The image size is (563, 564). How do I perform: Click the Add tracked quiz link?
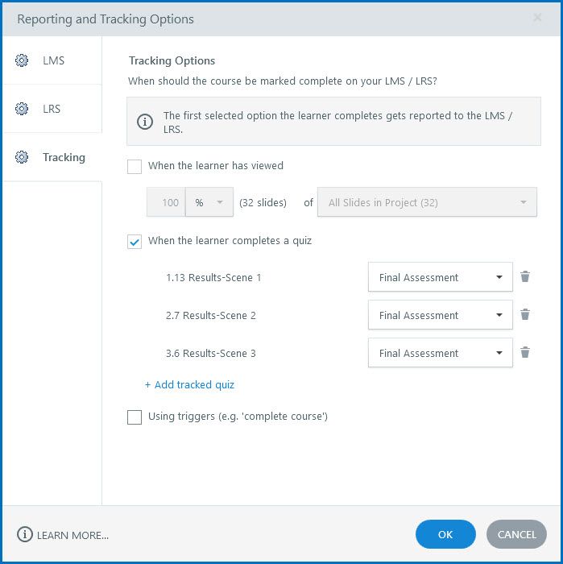tap(190, 385)
